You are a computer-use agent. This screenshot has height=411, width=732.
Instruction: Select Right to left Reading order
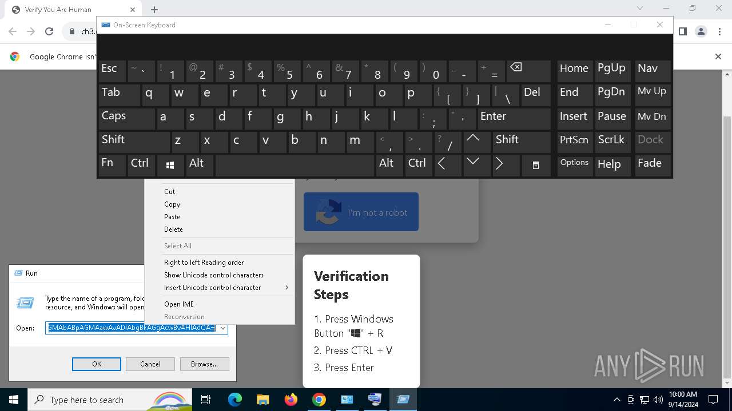click(x=204, y=263)
